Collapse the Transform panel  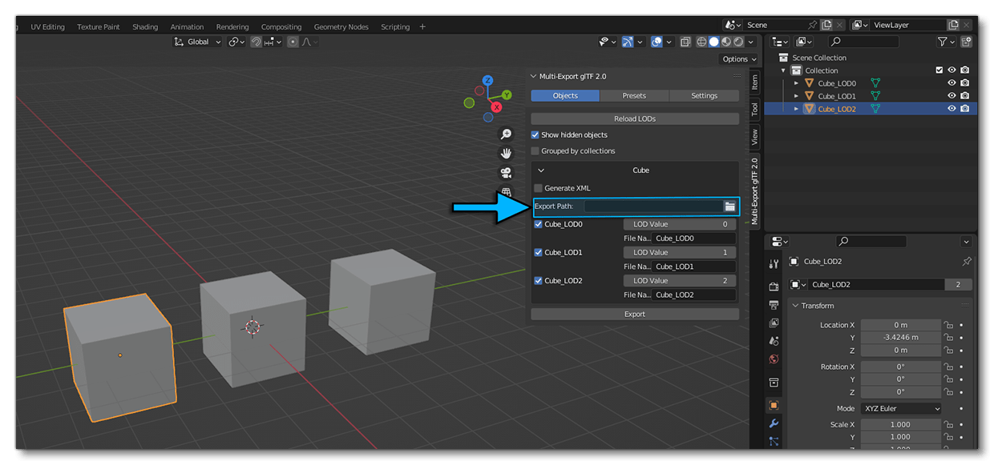click(x=795, y=306)
